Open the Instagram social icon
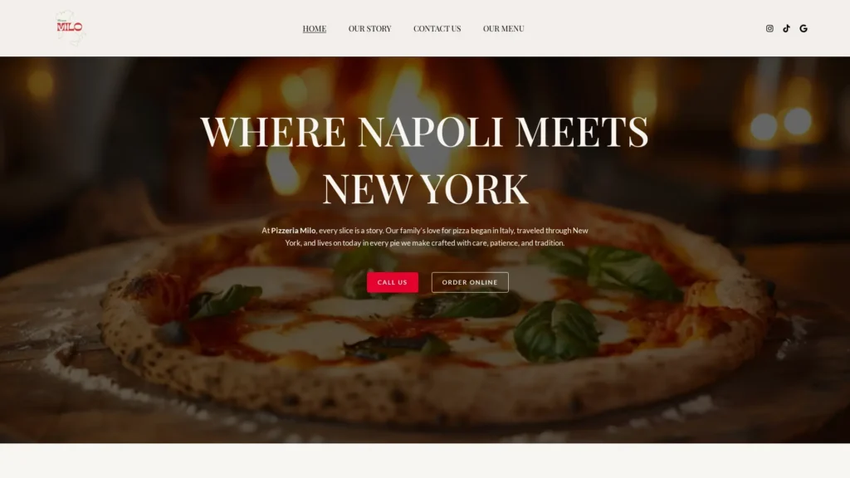The height and width of the screenshot is (478, 850). [769, 28]
